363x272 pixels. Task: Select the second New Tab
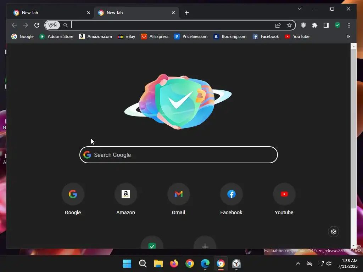click(x=136, y=13)
